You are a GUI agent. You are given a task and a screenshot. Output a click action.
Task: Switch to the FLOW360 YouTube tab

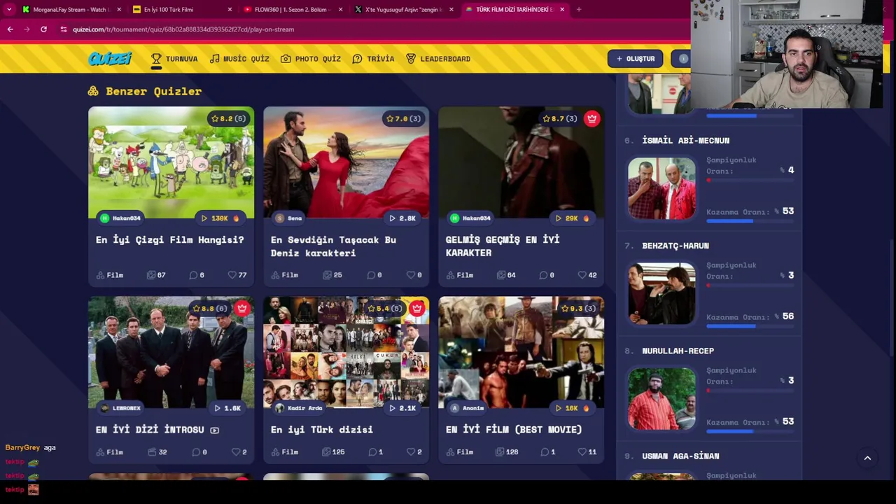(293, 9)
